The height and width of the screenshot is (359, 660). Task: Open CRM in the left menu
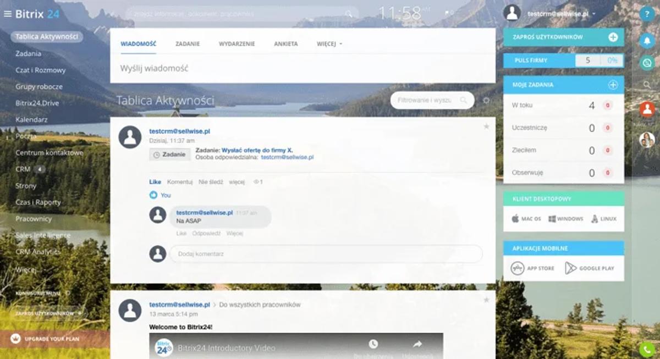click(x=23, y=169)
